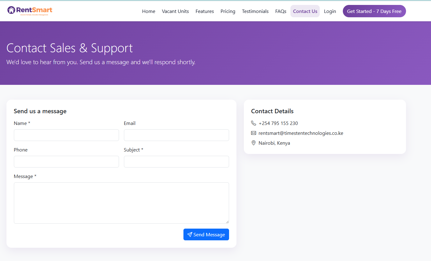Click the Login link
The image size is (431, 261).
pyautogui.click(x=330, y=11)
